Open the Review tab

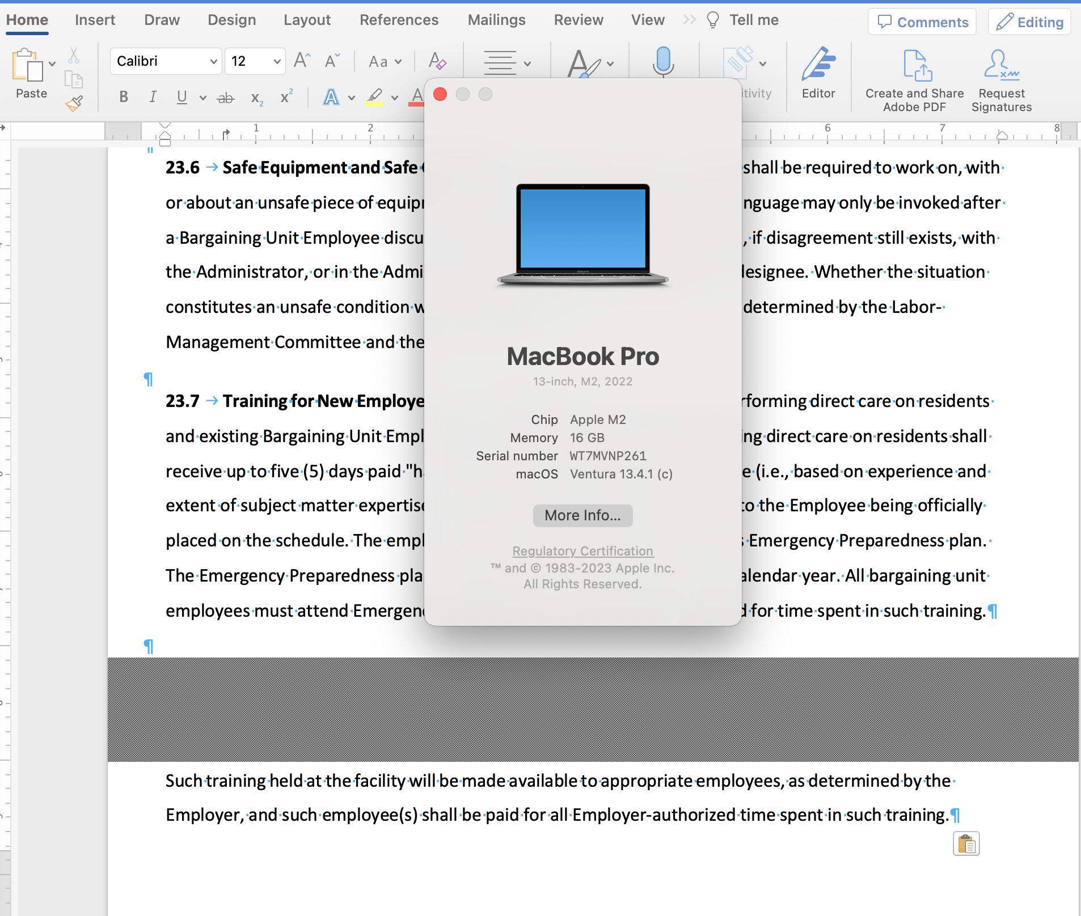click(578, 20)
